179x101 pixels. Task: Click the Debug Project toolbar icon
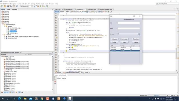pos(43,6)
